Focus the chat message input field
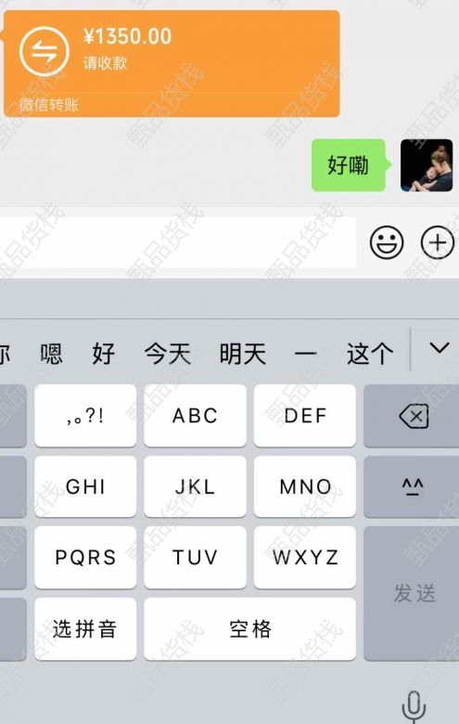The image size is (459, 724). tap(178, 242)
